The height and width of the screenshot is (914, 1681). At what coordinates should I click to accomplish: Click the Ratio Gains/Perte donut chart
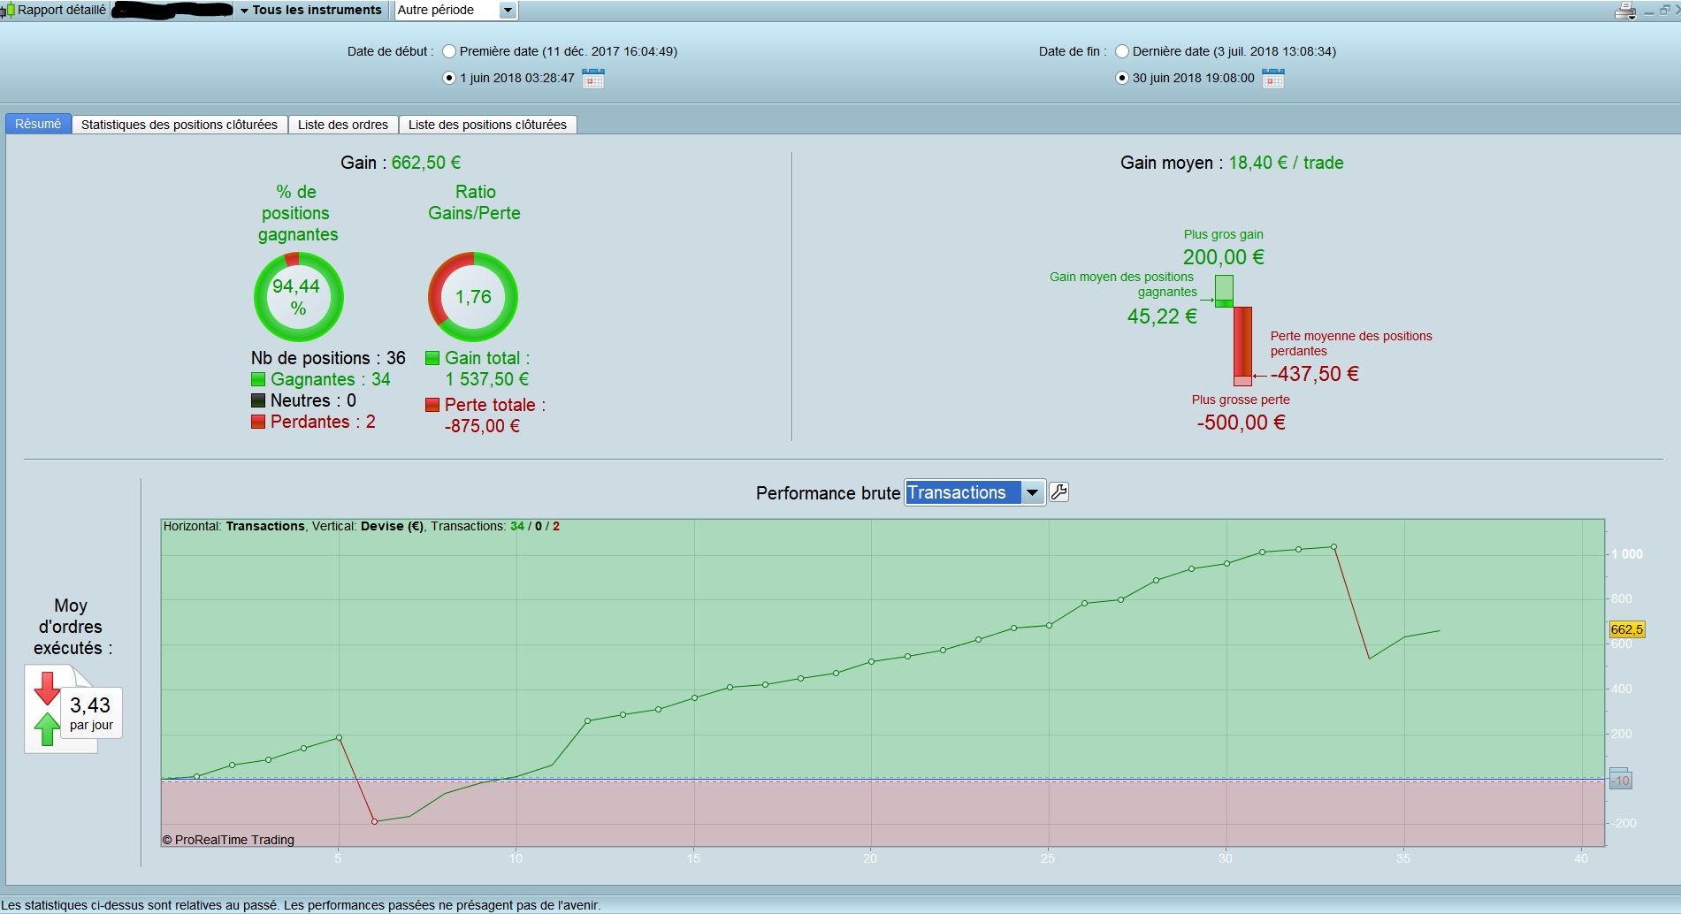(473, 297)
